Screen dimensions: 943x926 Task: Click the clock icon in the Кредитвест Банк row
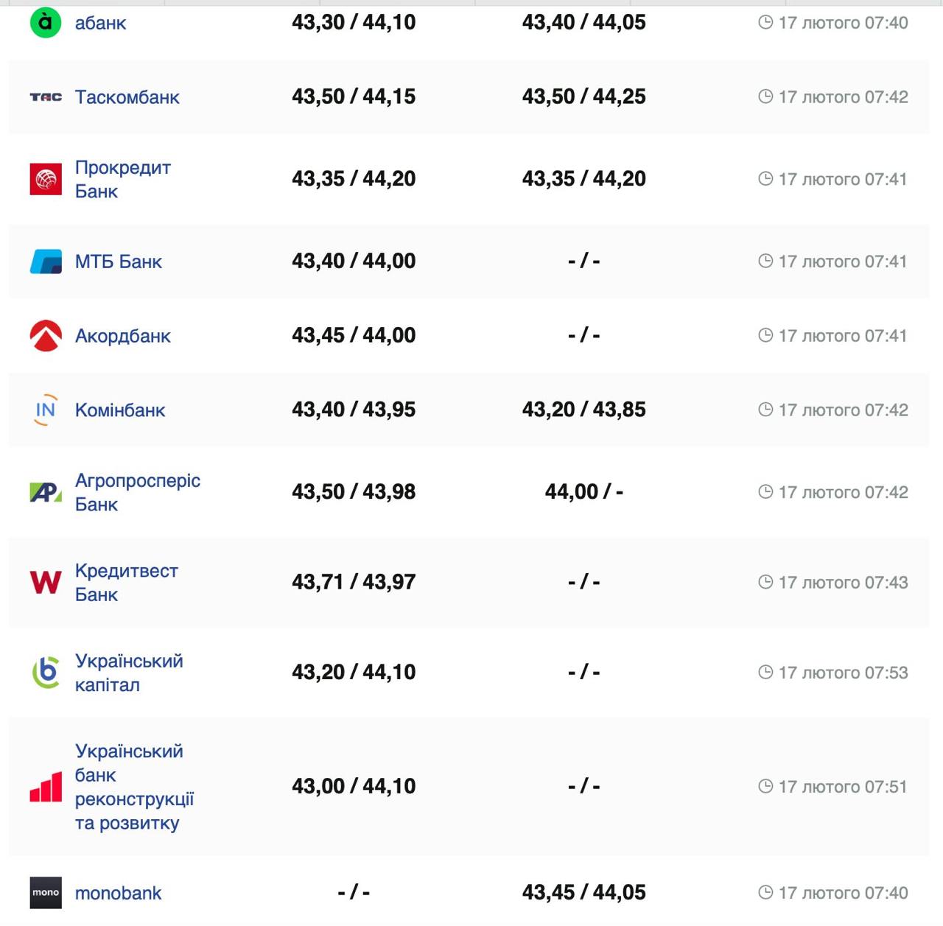765,582
